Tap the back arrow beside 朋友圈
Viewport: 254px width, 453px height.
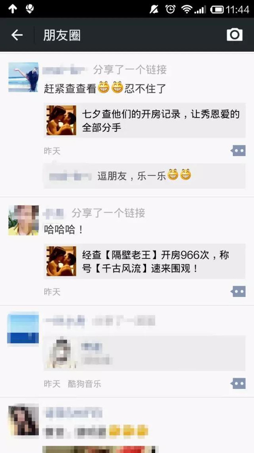[x=17, y=35]
